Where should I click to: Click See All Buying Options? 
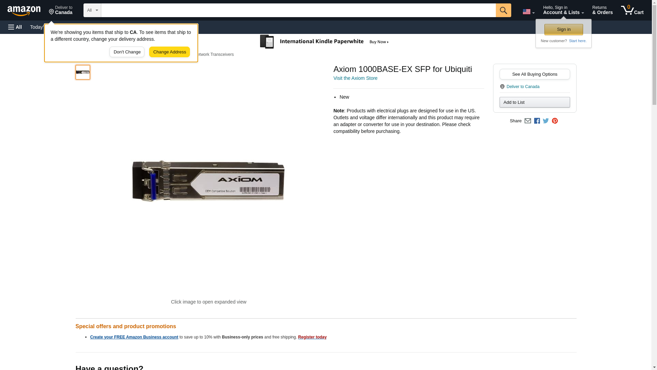(534, 74)
